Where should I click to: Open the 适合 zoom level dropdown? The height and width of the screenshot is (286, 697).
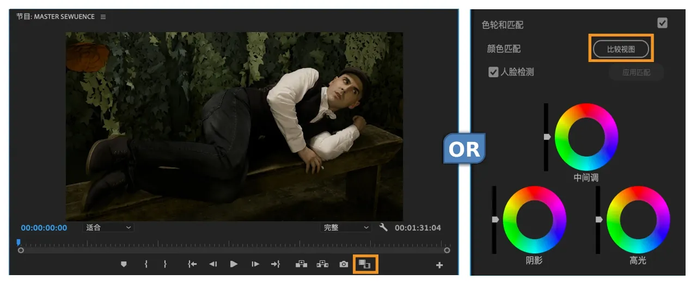(109, 227)
